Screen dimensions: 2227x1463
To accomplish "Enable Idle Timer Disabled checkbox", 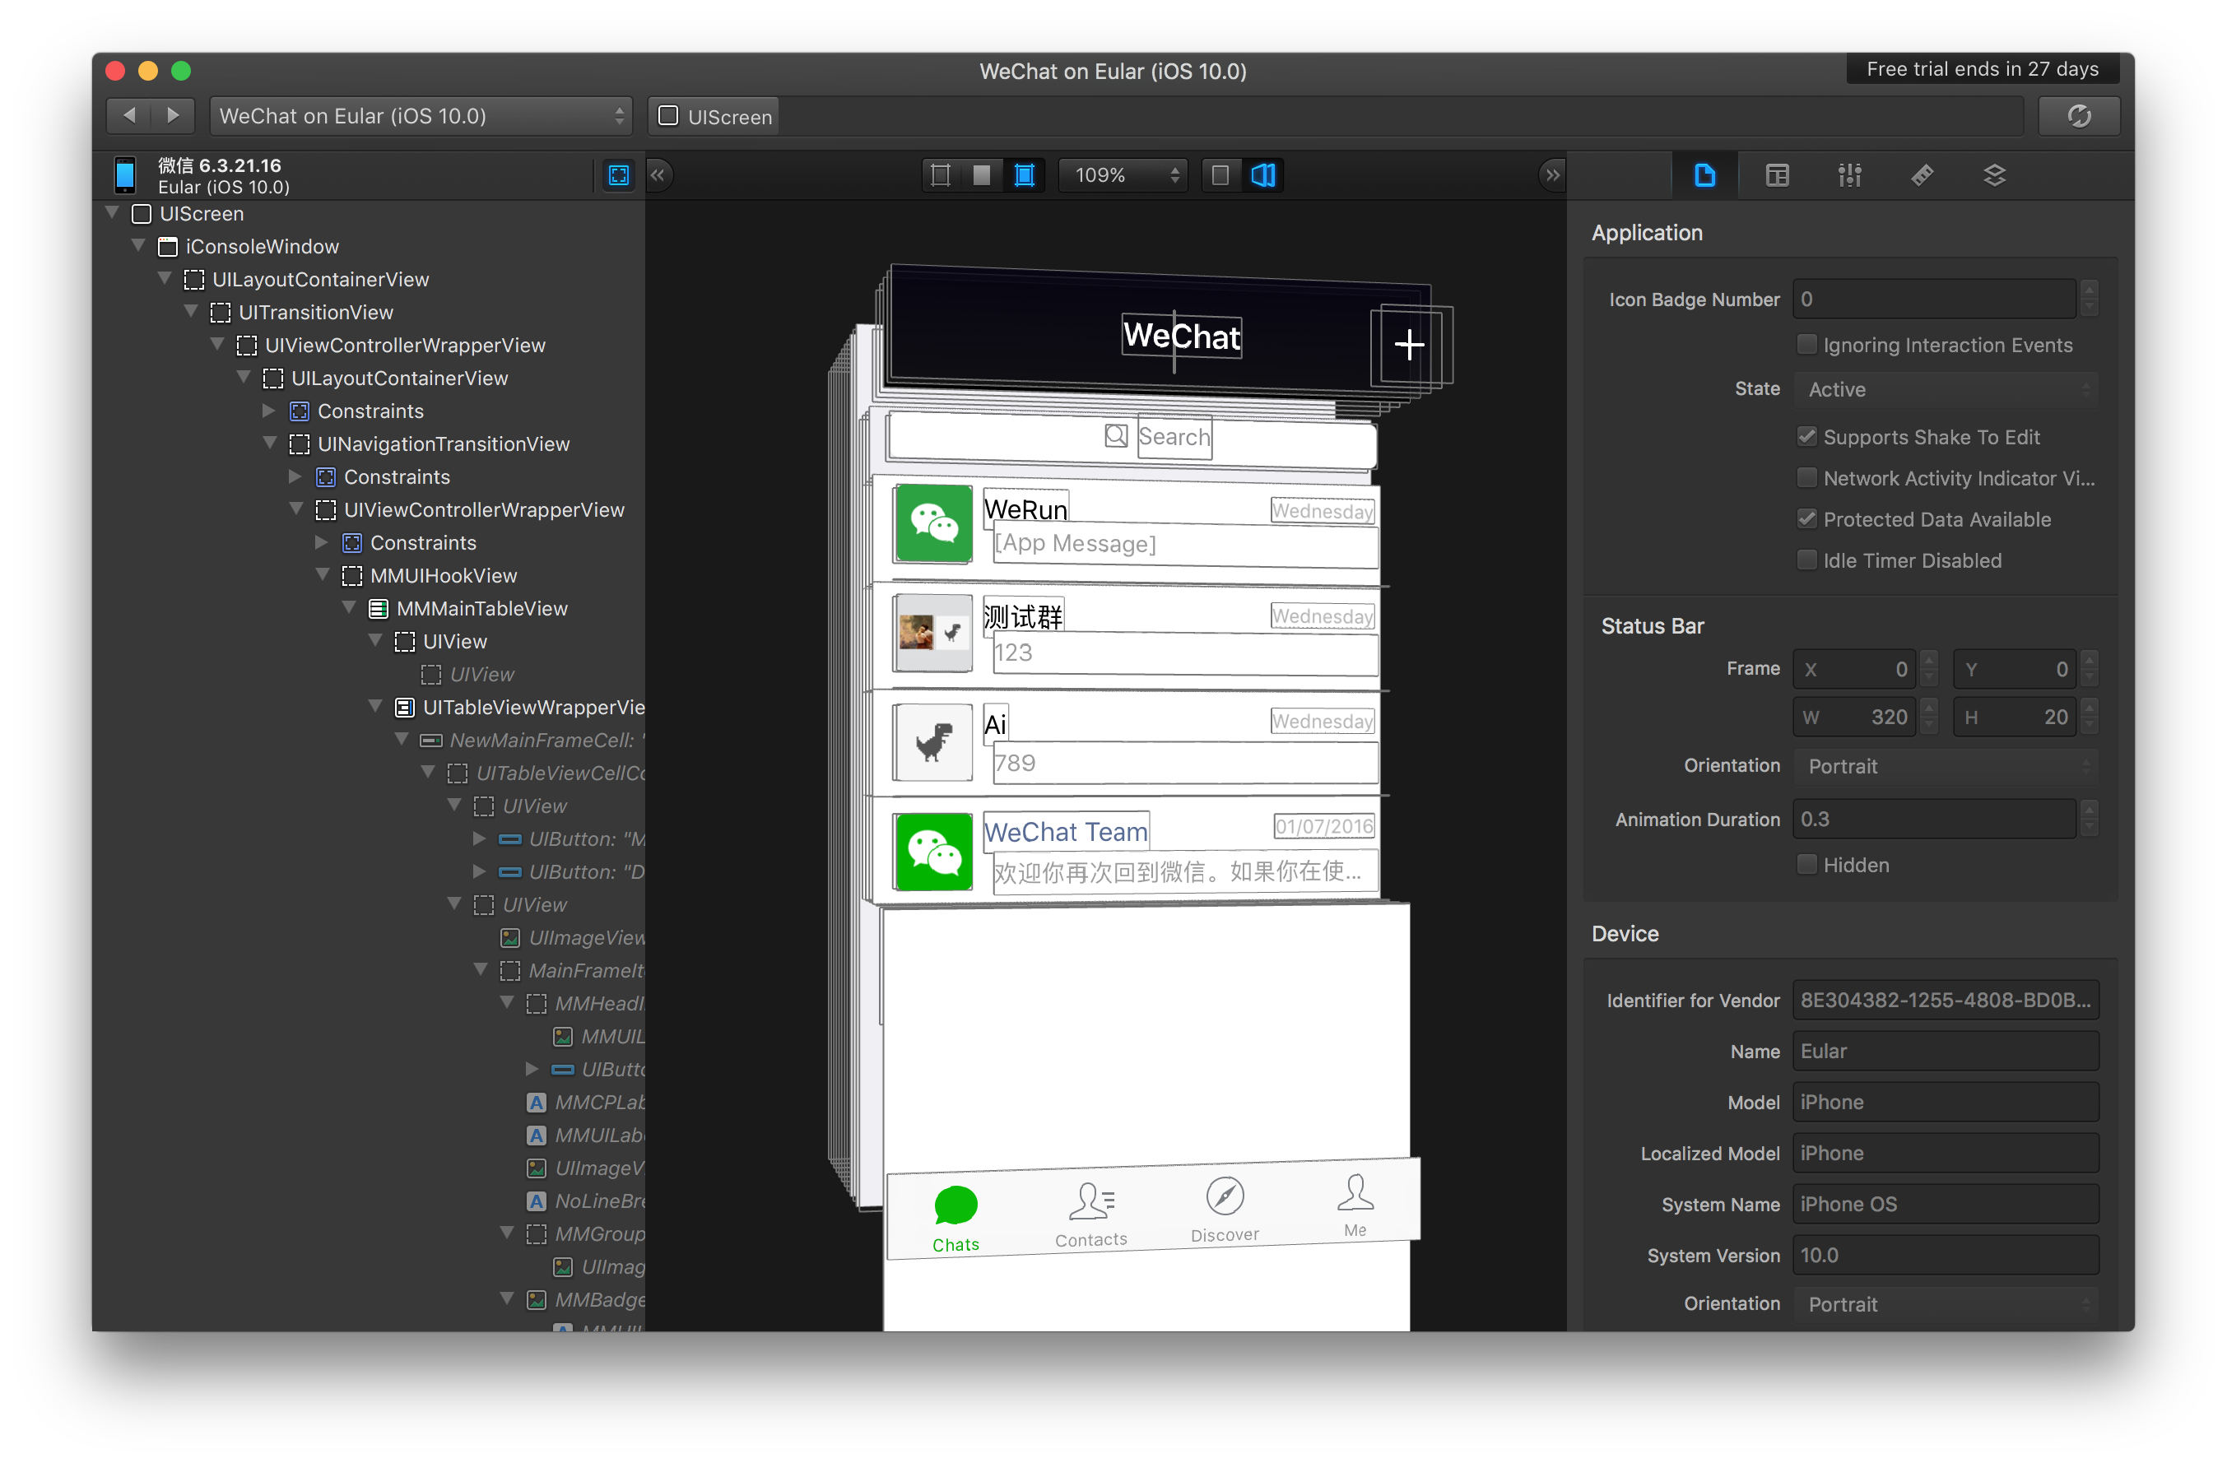I will pos(1807,562).
